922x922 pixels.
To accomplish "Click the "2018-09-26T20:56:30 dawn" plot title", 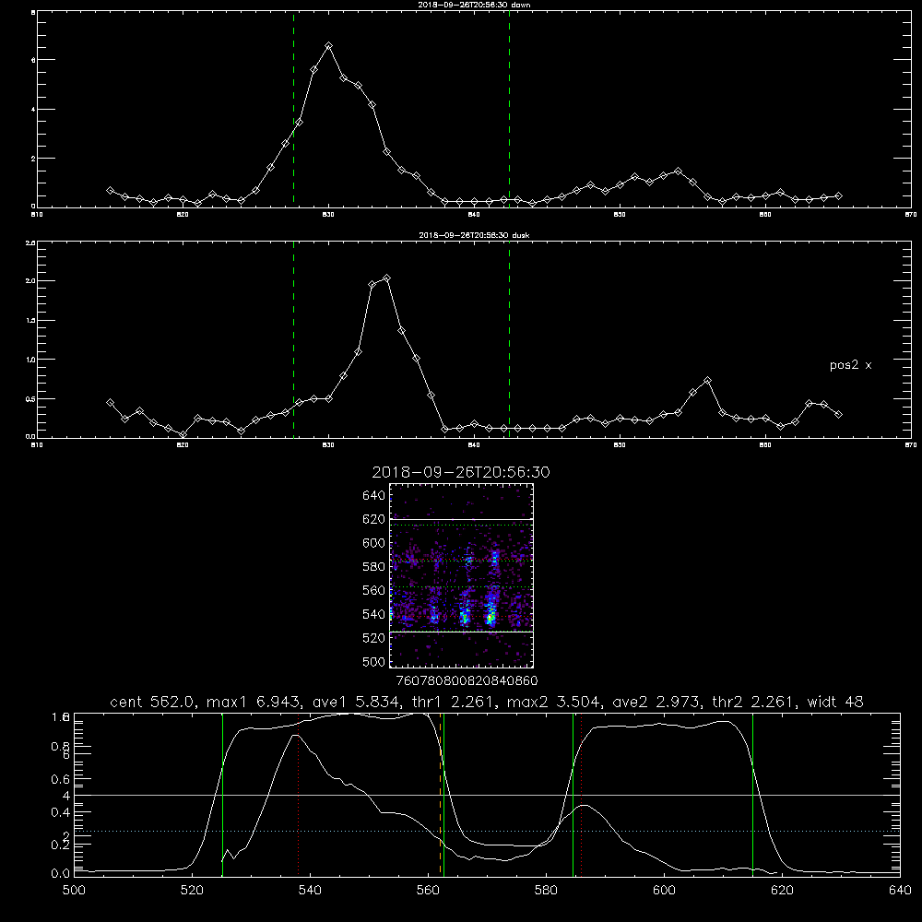I will click(x=474, y=5).
